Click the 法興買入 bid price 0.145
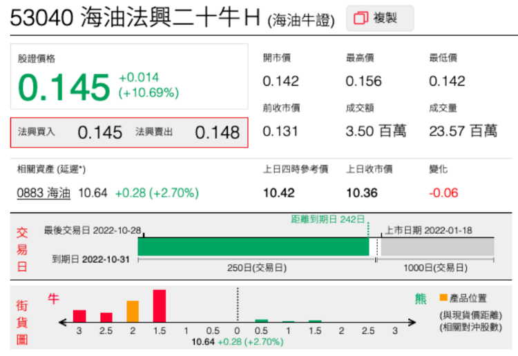 pos(99,132)
